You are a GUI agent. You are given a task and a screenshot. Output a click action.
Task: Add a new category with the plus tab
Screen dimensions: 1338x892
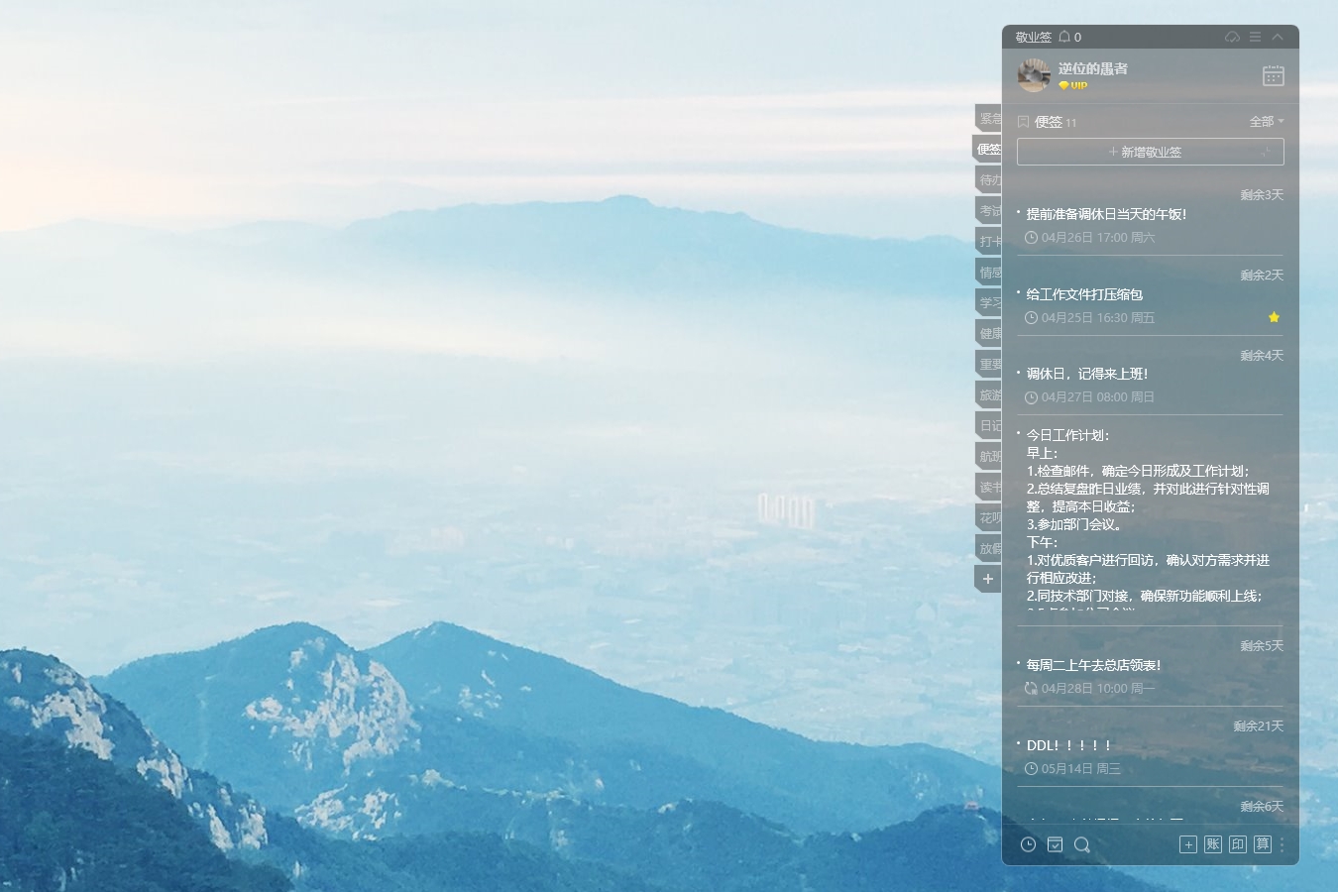[988, 579]
